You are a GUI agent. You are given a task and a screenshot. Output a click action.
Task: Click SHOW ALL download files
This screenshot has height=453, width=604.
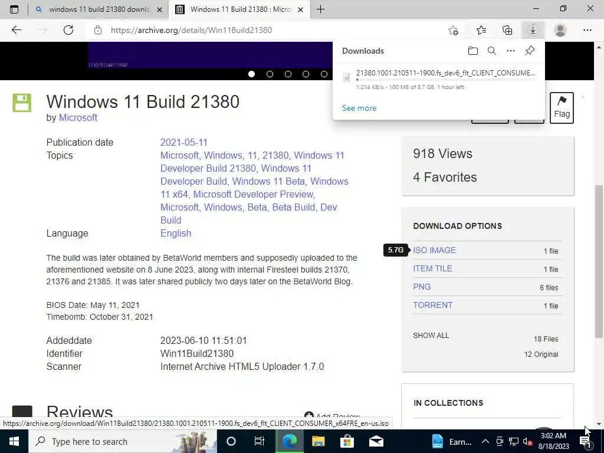point(431,336)
